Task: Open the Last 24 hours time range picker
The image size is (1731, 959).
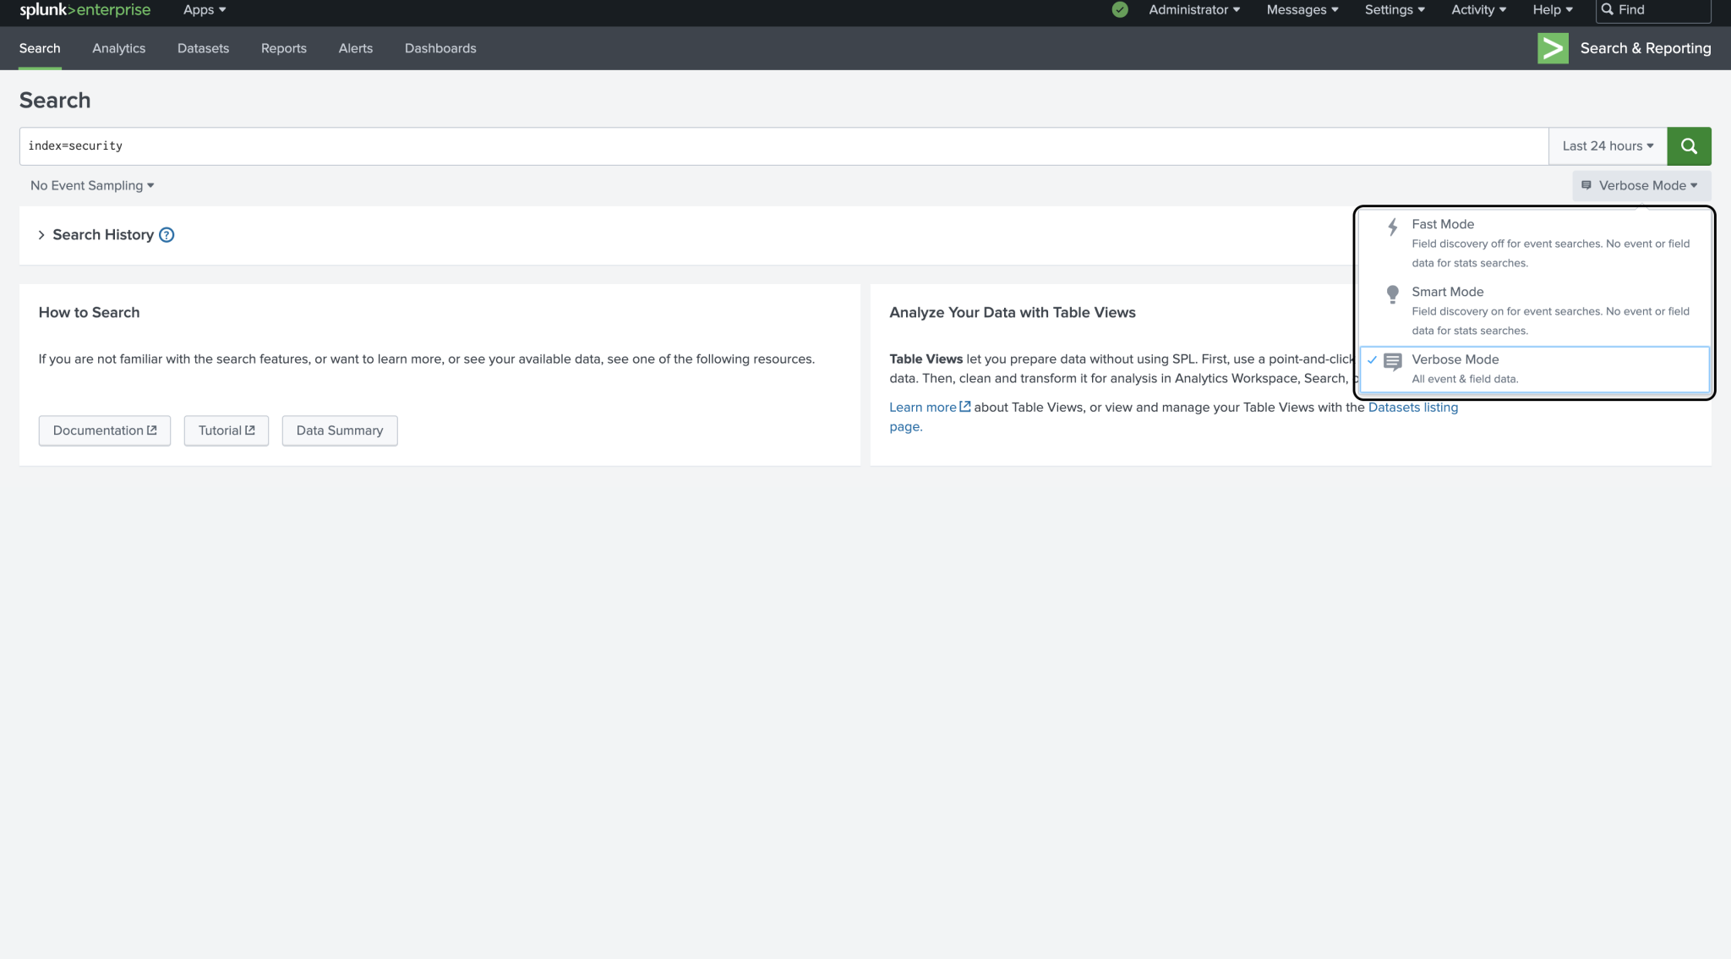Action: 1605,145
